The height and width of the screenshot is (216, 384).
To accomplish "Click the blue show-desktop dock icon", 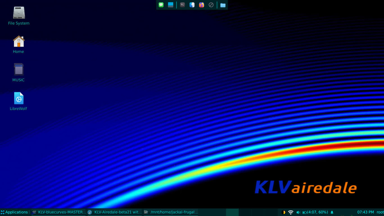I will [x=170, y=5].
